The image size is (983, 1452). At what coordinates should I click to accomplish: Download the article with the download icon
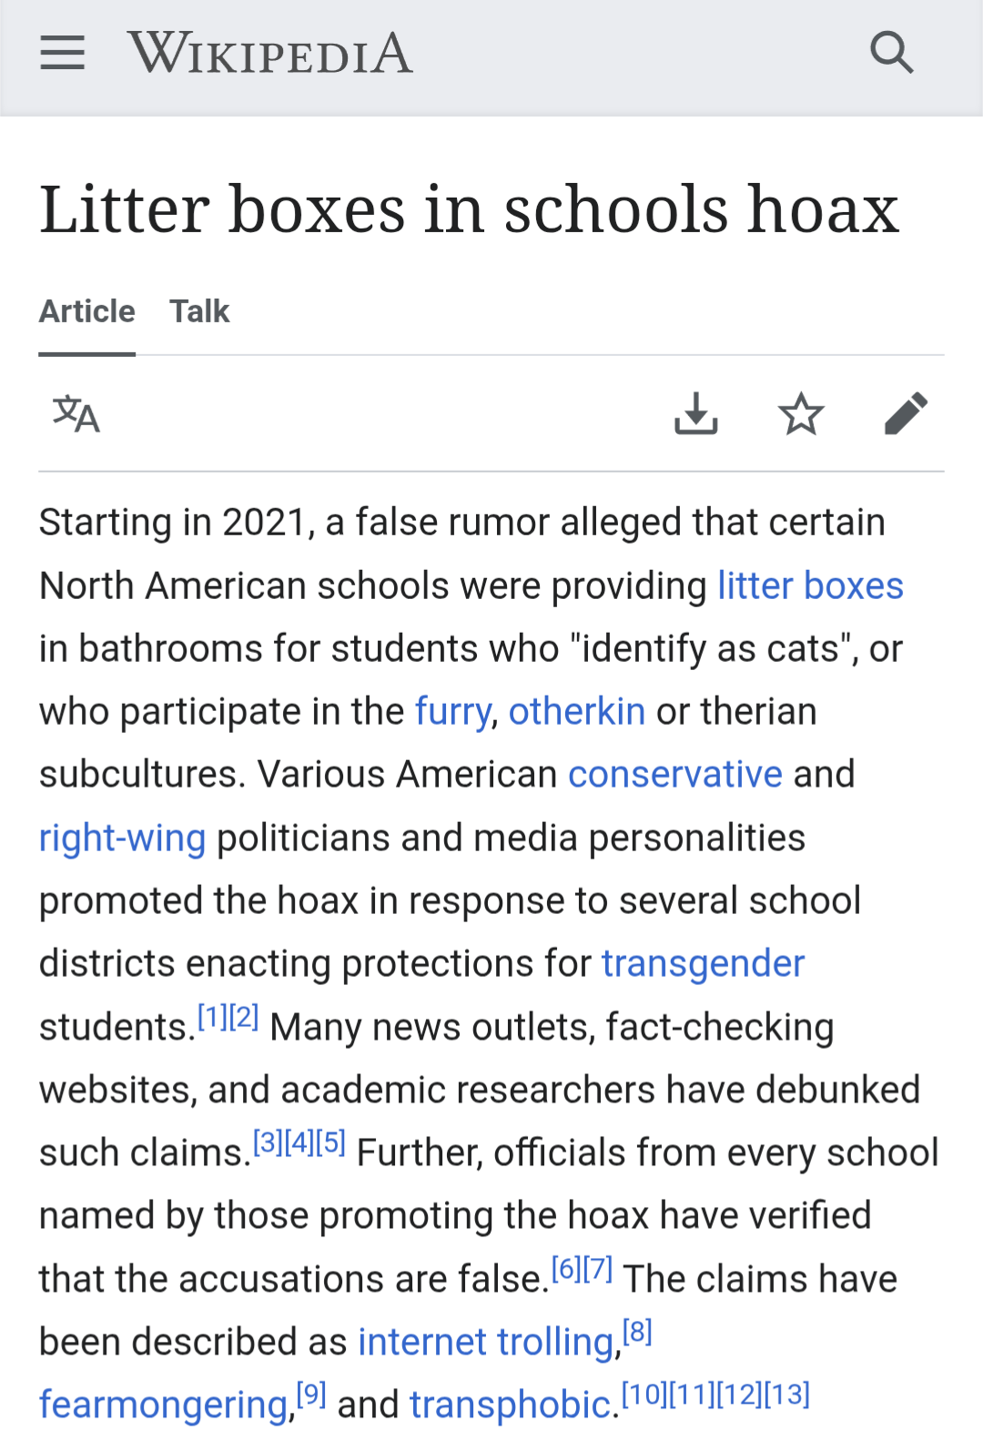tap(696, 414)
